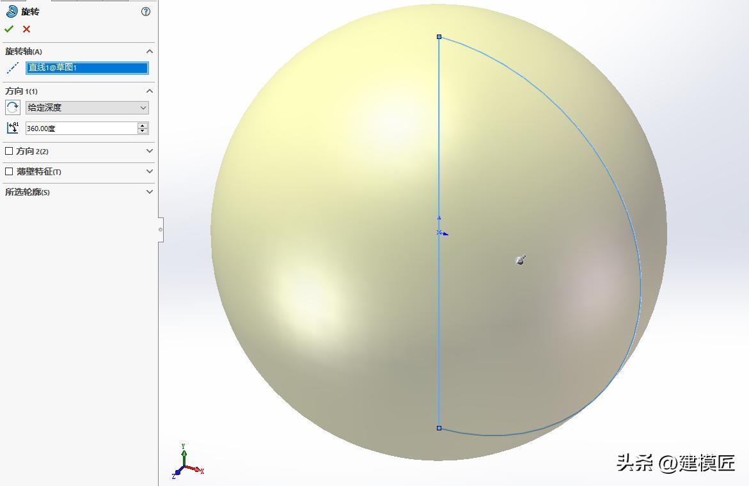Open the Help icon in the Revolve panel
749x486 pixels.
pos(145,11)
